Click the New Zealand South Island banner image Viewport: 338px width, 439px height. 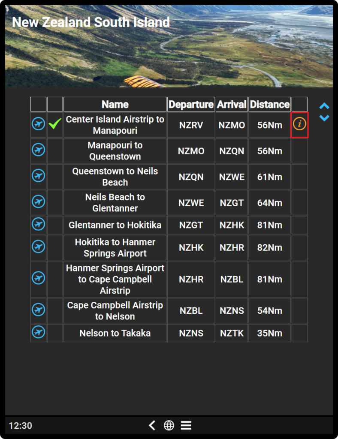pyautogui.click(x=169, y=46)
